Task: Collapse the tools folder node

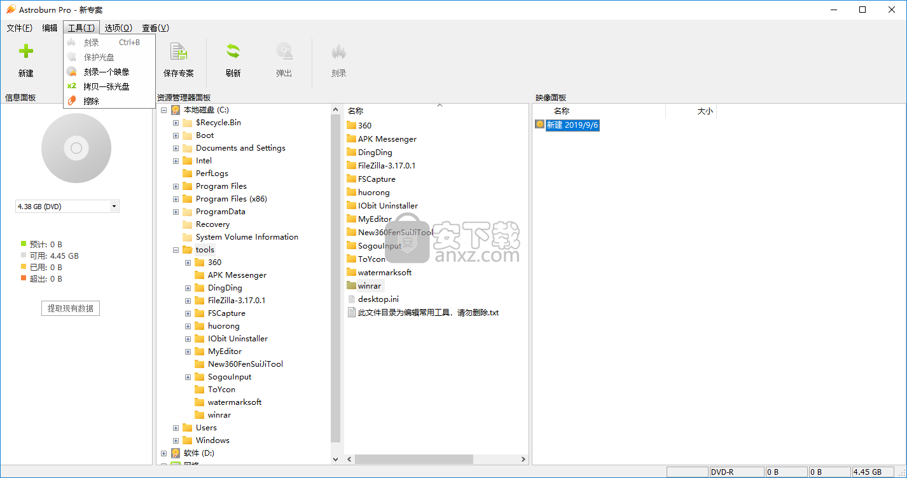Action: pyautogui.click(x=176, y=250)
